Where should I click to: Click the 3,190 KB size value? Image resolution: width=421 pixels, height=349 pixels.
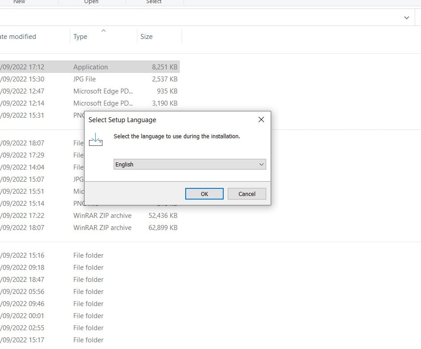pyautogui.click(x=165, y=103)
